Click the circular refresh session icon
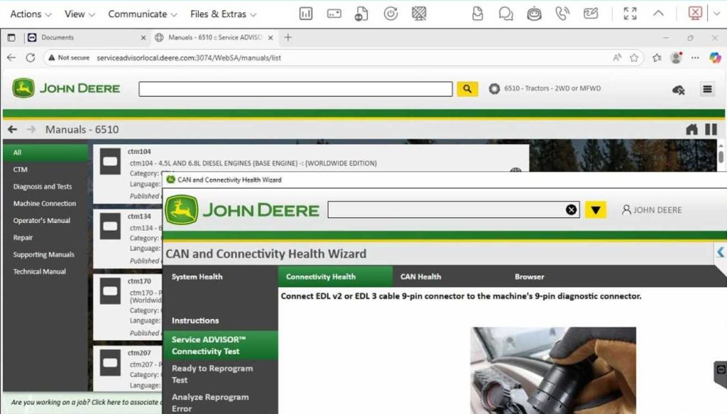Image resolution: width=727 pixels, height=414 pixels. 391,14
